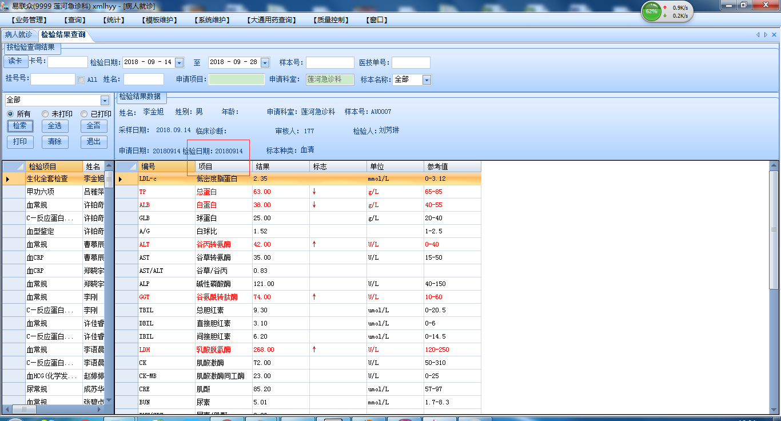The height and width of the screenshot is (421, 781).
Task: Open the 系统维护 menu
Action: coord(212,20)
